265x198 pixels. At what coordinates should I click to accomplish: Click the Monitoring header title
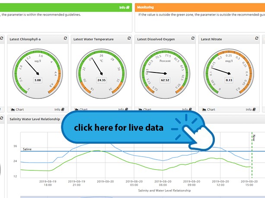[x=145, y=7]
